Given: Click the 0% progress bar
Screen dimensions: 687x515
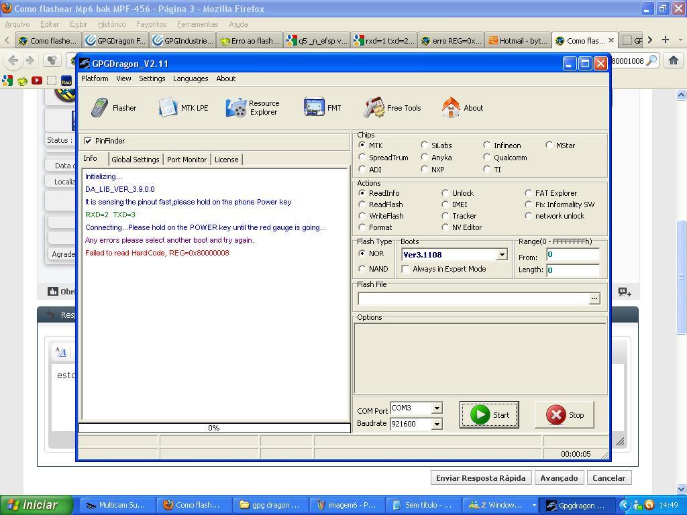Looking at the screenshot, I should (x=214, y=428).
